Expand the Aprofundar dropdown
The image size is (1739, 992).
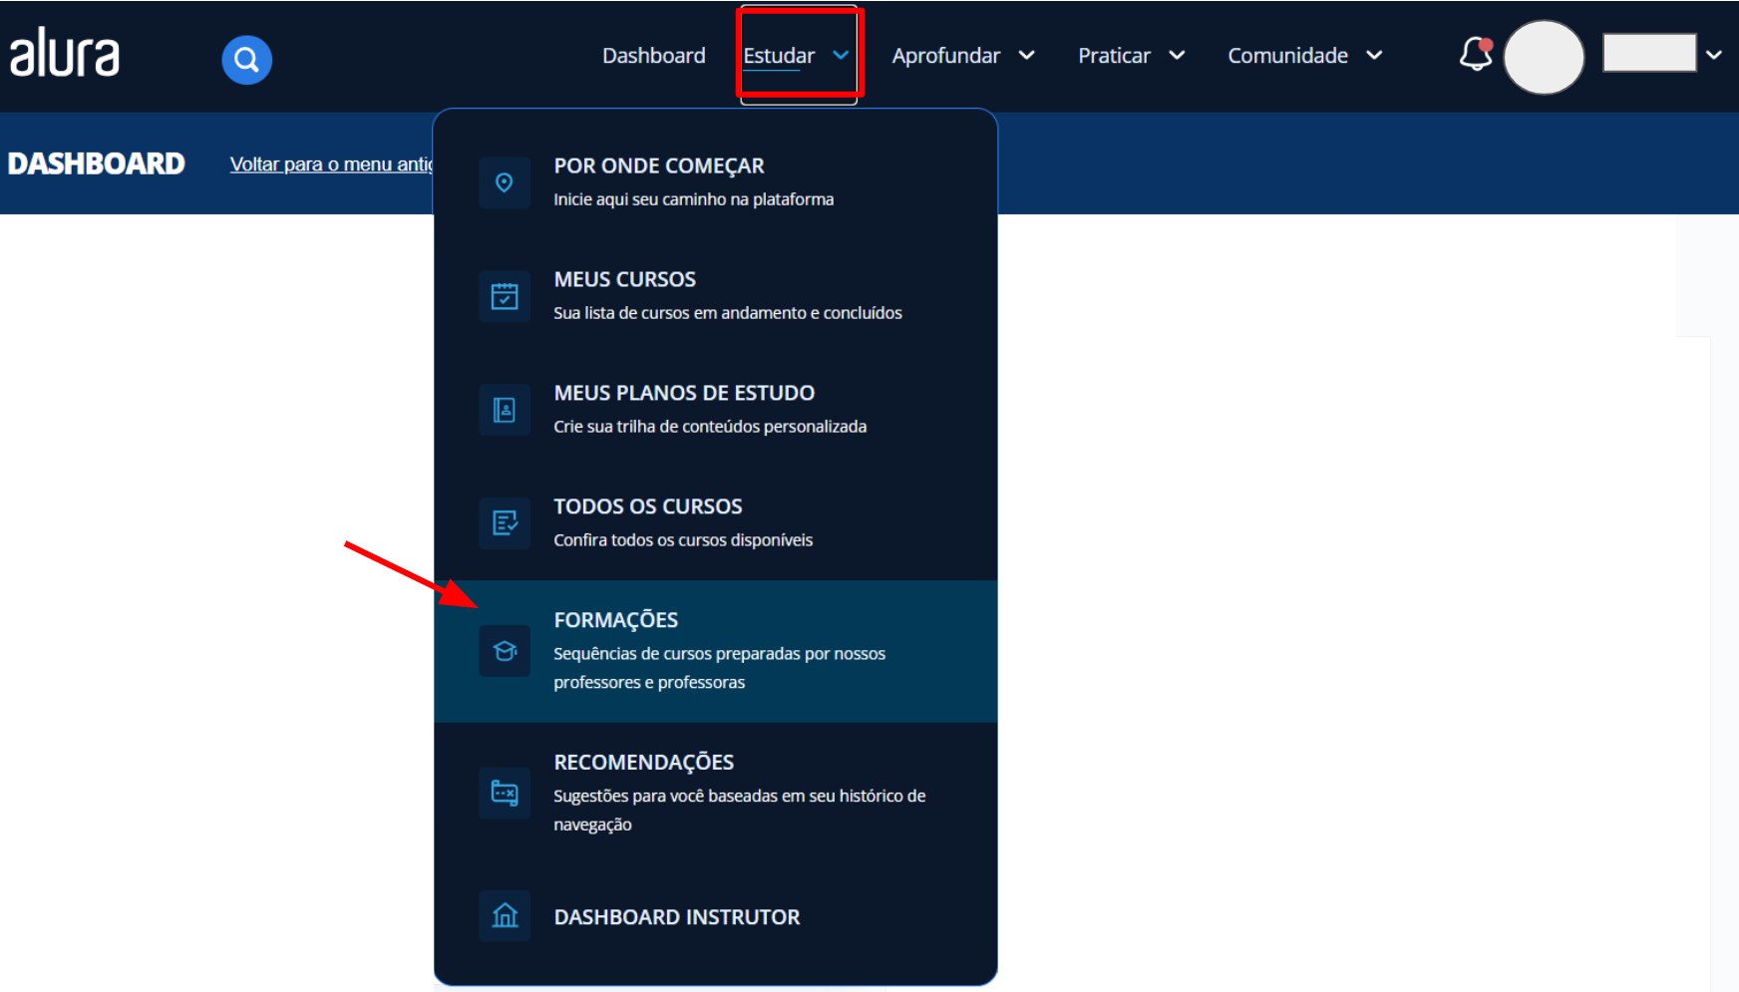point(962,56)
